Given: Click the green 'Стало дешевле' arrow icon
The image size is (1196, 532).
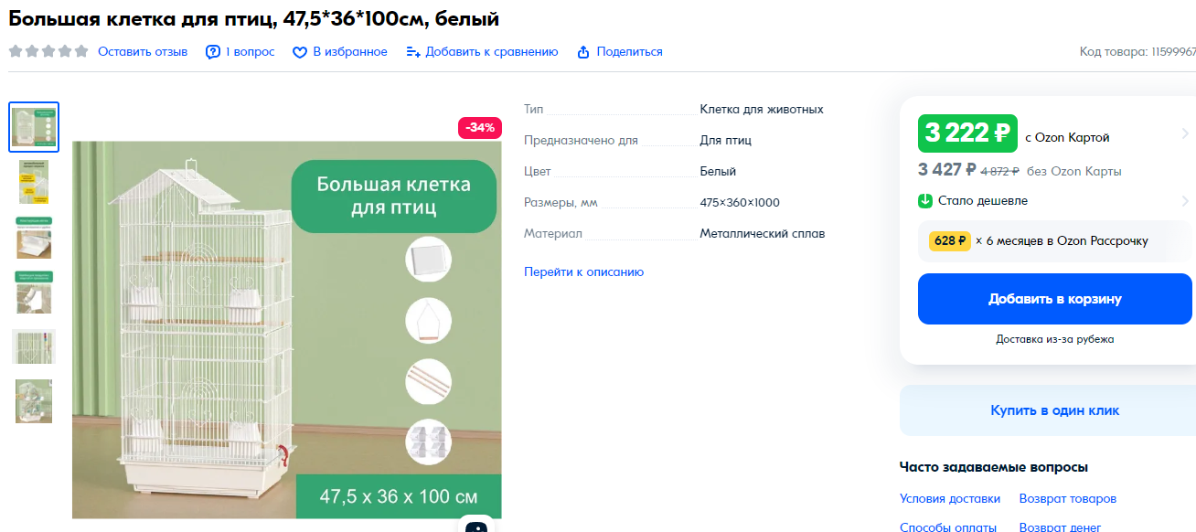Looking at the screenshot, I should [925, 200].
